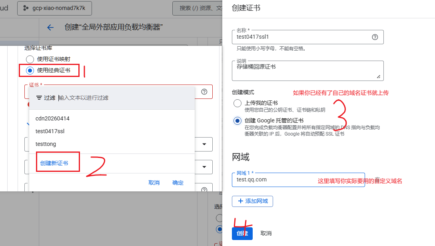435x246 pixels.
Task: Expand the second dropdown below the certificate list
Action: [x=204, y=167]
